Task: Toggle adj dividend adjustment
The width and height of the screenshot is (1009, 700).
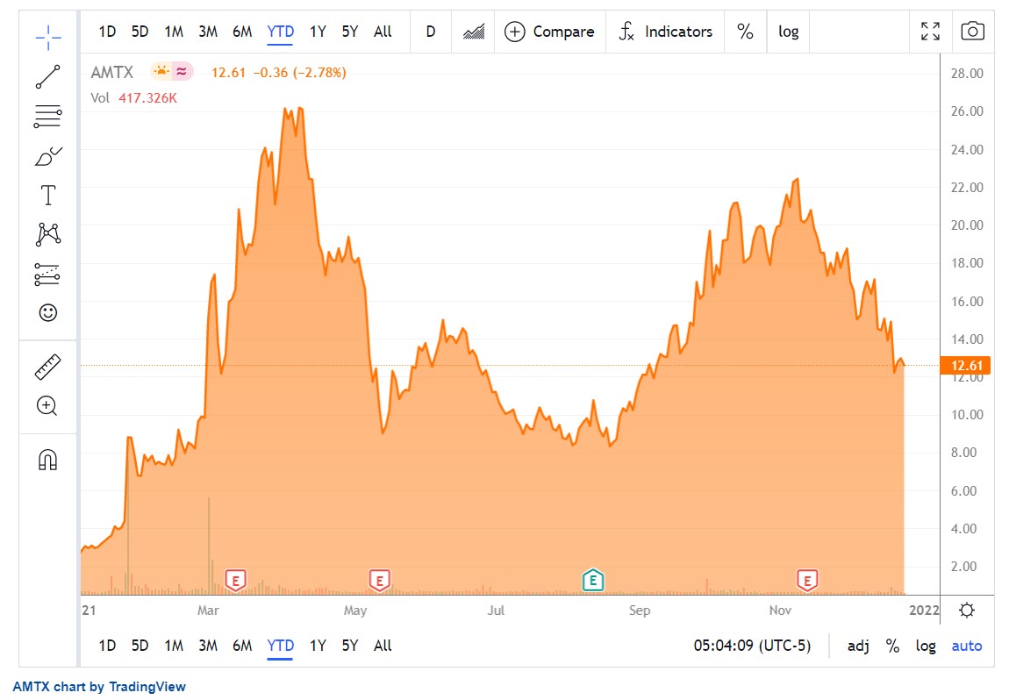Action: pos(858,646)
